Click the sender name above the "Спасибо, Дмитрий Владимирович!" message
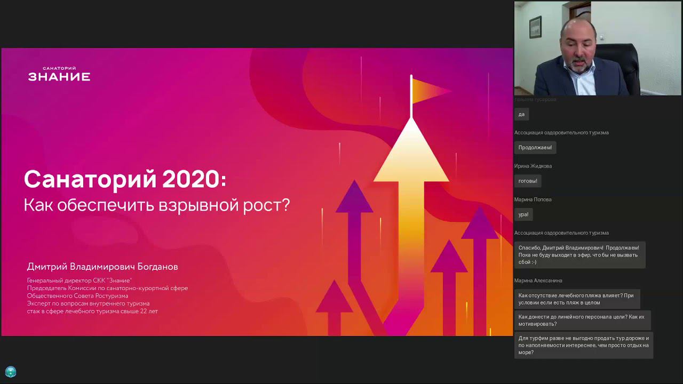This screenshot has width=683, height=384. point(561,233)
